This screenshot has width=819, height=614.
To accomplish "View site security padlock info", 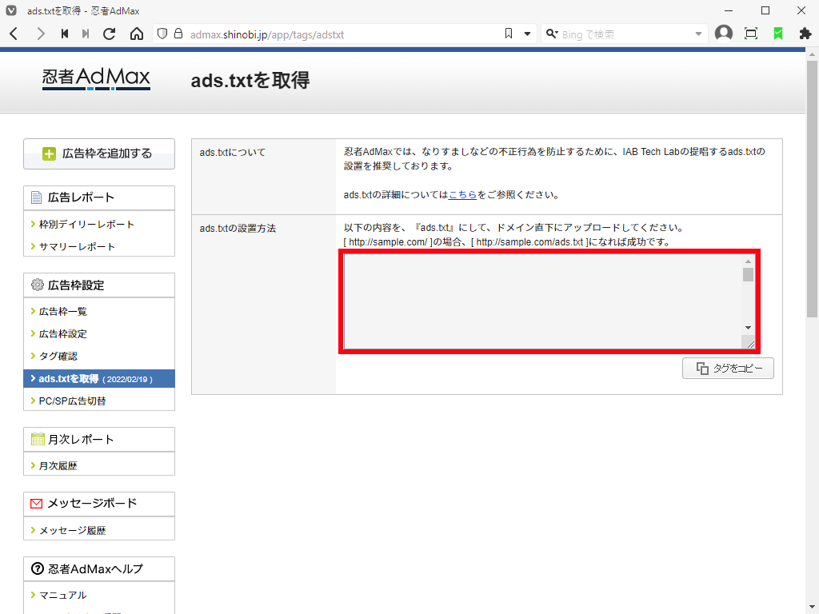I will click(x=178, y=34).
